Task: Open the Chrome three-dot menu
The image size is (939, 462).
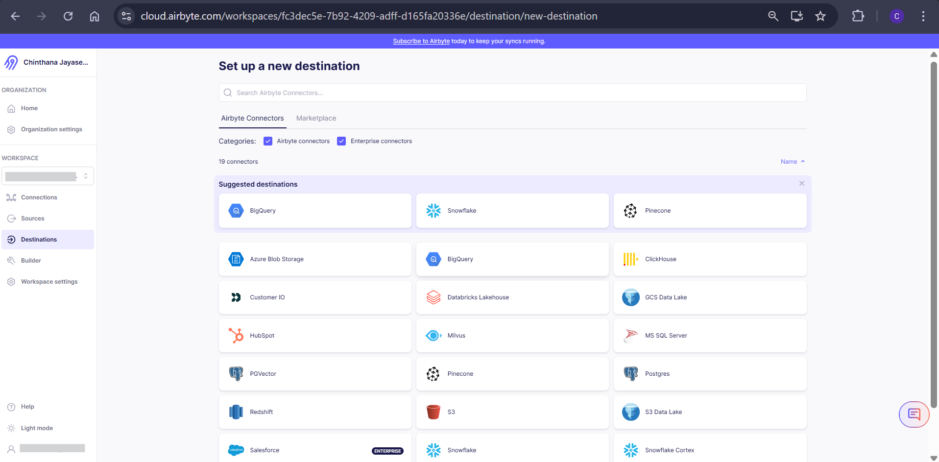Action: click(923, 16)
